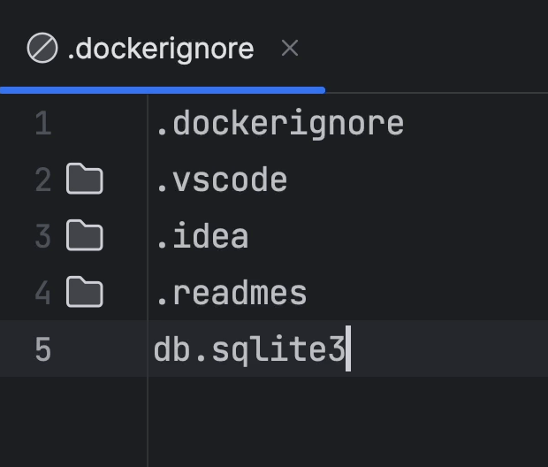Click the folder gutter icon for .idea
This screenshot has width=548, height=467.
pyautogui.click(x=85, y=236)
